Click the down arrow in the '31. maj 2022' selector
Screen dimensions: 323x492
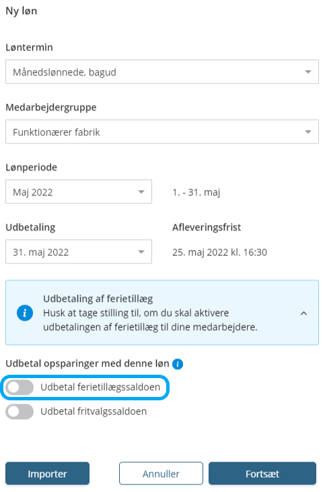click(141, 252)
